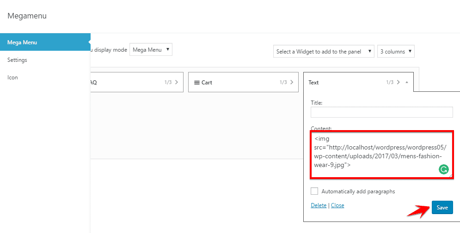The image size is (460, 233).
Task: Open the 3 columns dropdown
Action: [x=396, y=52]
